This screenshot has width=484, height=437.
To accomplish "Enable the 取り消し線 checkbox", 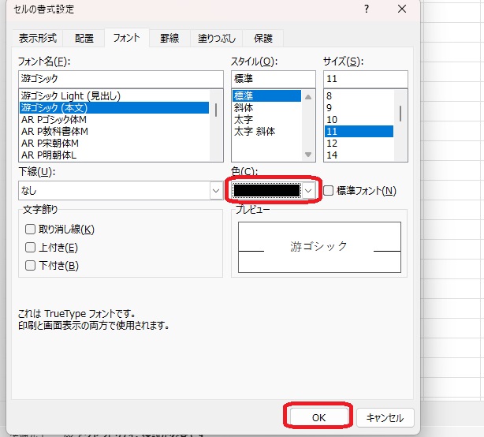I will [31, 230].
